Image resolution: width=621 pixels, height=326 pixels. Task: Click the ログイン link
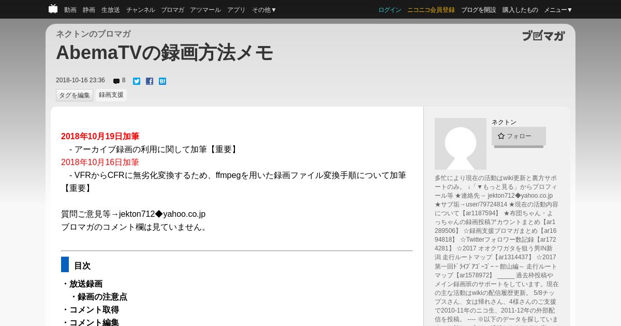(390, 10)
